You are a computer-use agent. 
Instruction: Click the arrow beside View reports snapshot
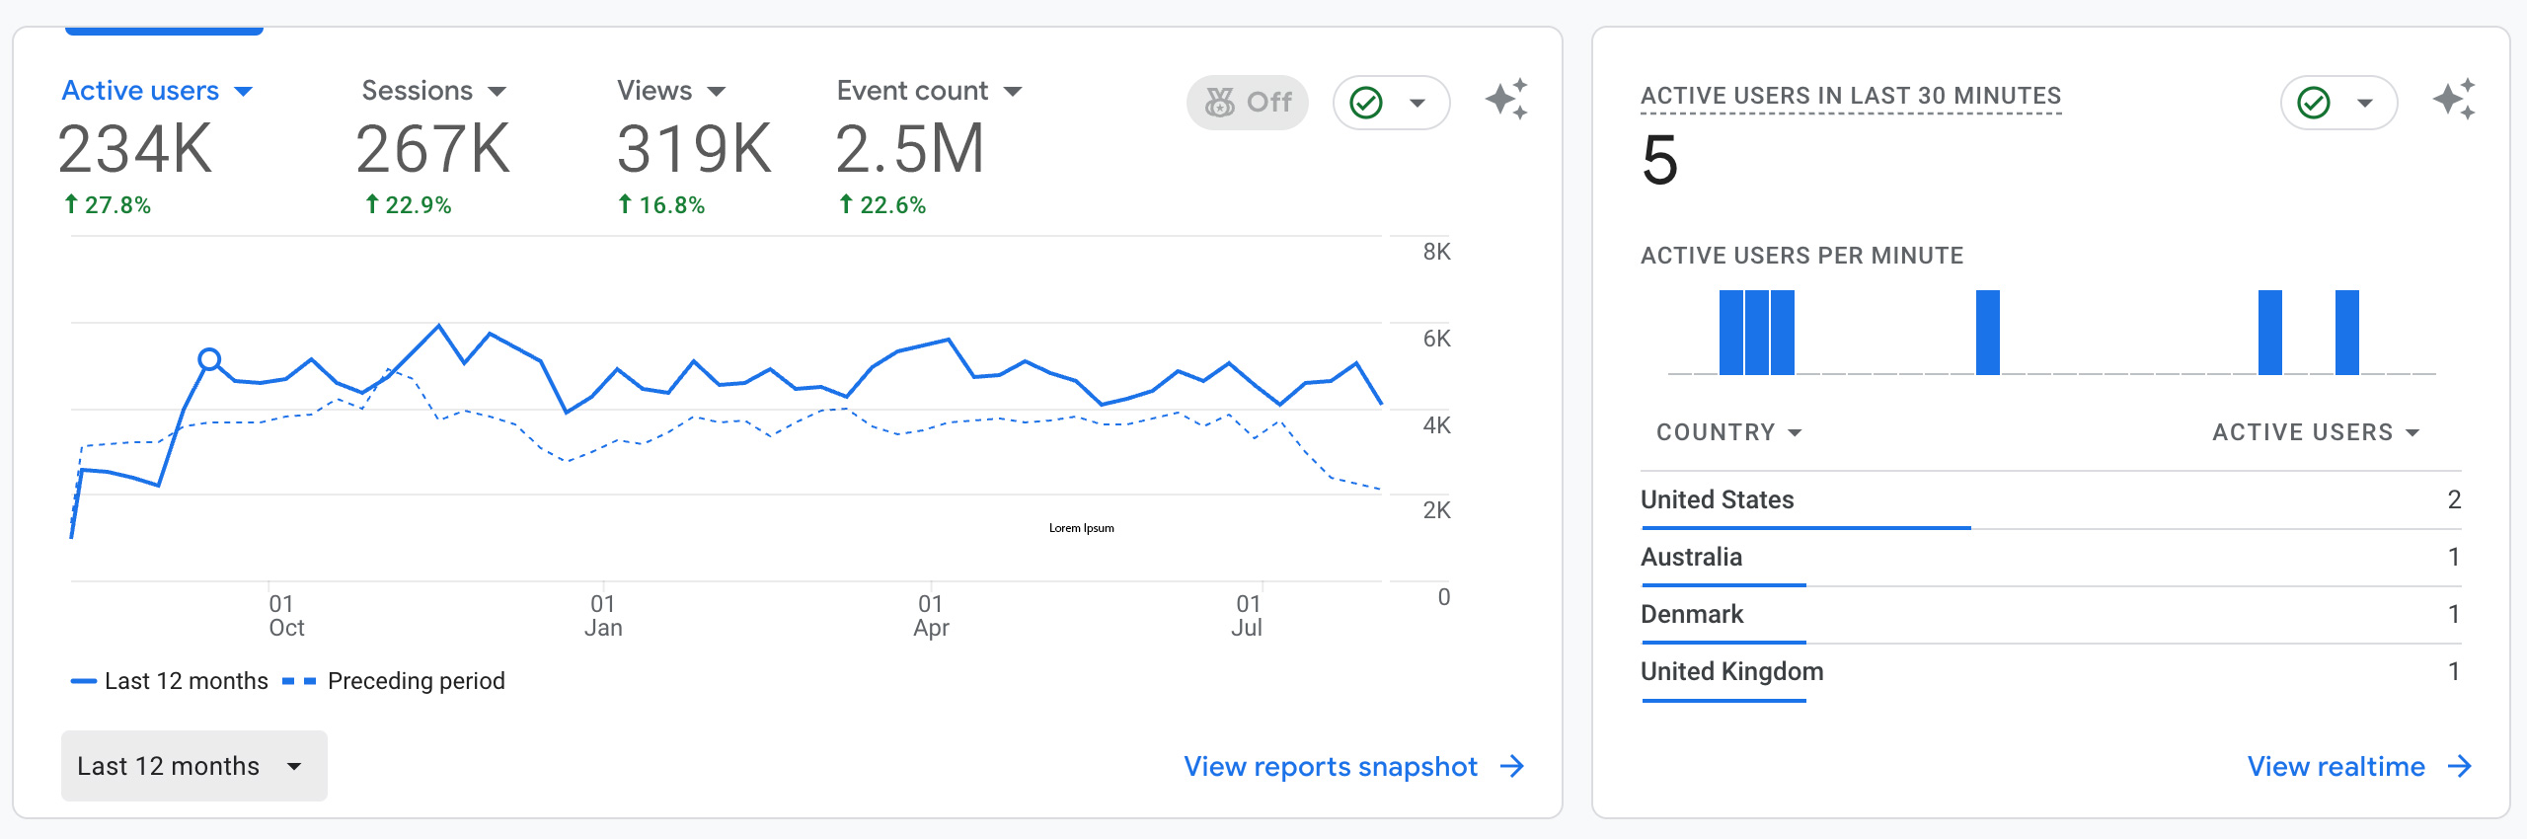coord(1512,767)
